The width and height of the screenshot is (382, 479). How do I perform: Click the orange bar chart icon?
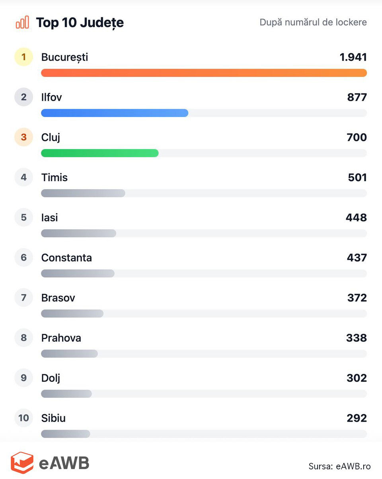click(x=22, y=22)
